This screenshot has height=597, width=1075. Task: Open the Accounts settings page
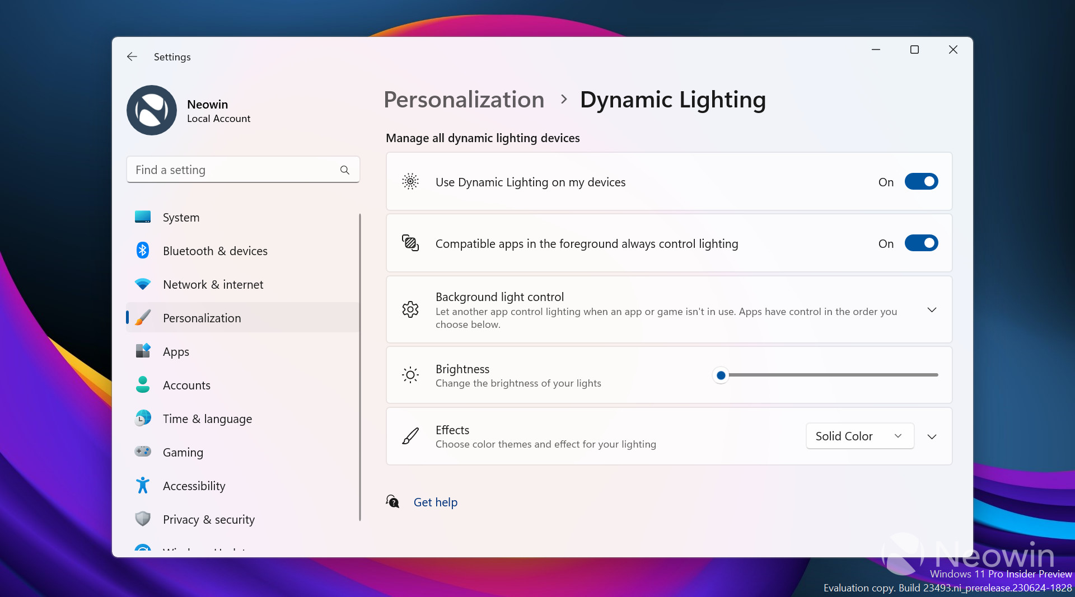[x=186, y=385]
